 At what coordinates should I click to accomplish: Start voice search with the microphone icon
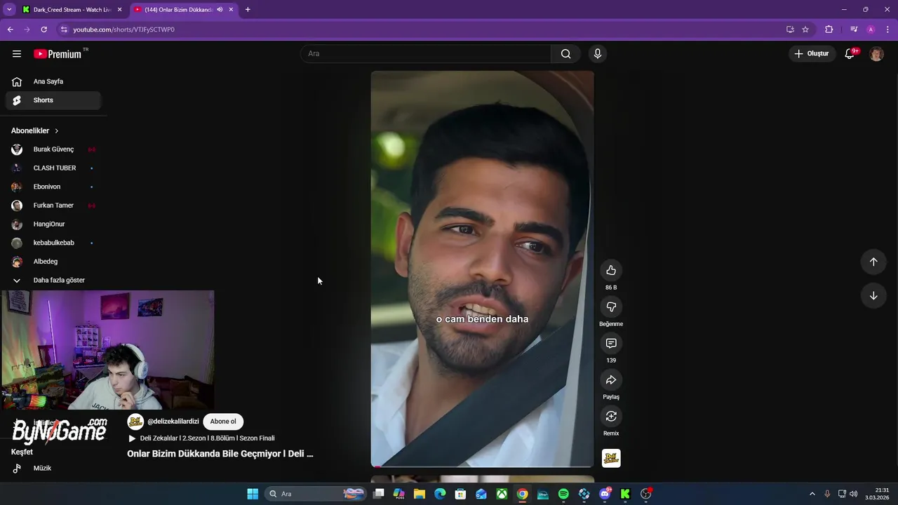pos(598,54)
